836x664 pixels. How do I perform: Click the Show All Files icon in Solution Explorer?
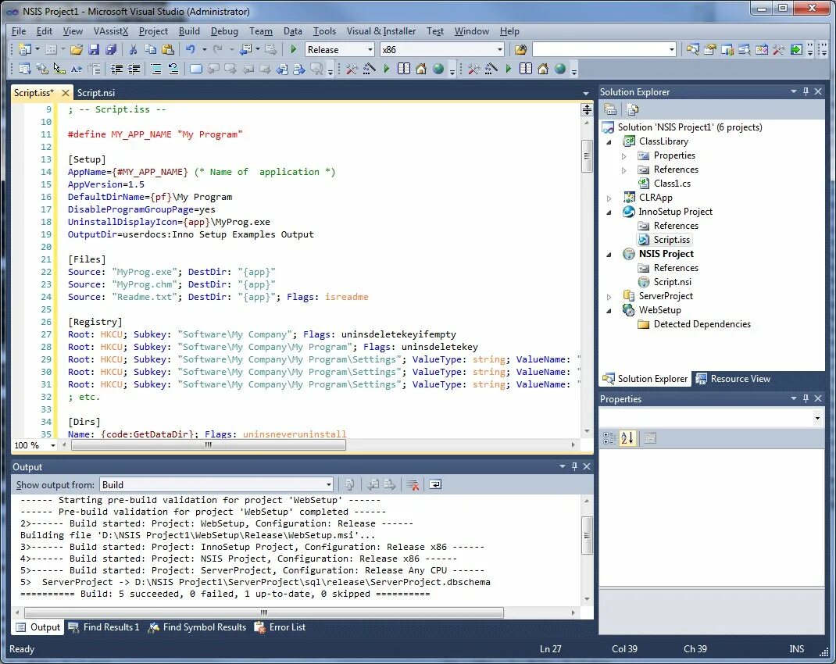(633, 110)
